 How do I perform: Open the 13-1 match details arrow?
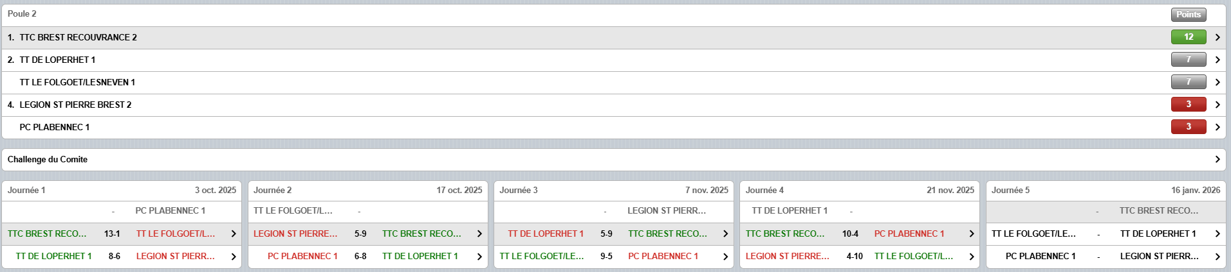[234, 234]
